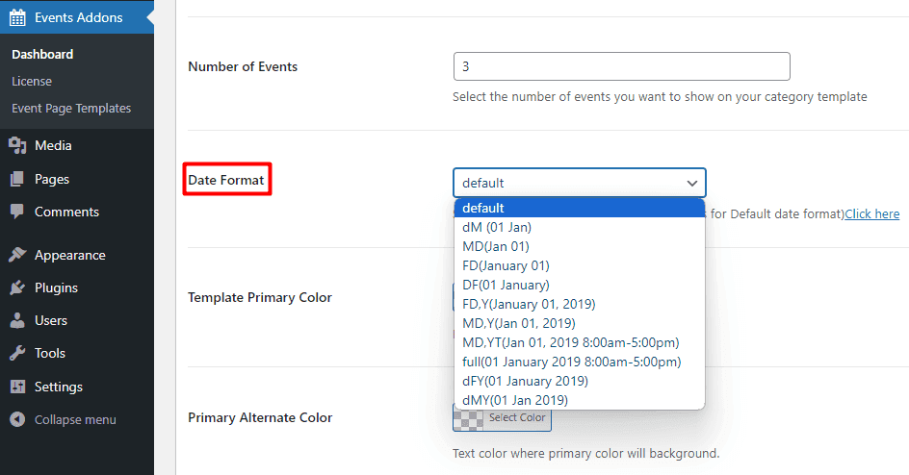The image size is (909, 475).
Task: Click the Appearance paintbrush icon
Action: point(17,255)
